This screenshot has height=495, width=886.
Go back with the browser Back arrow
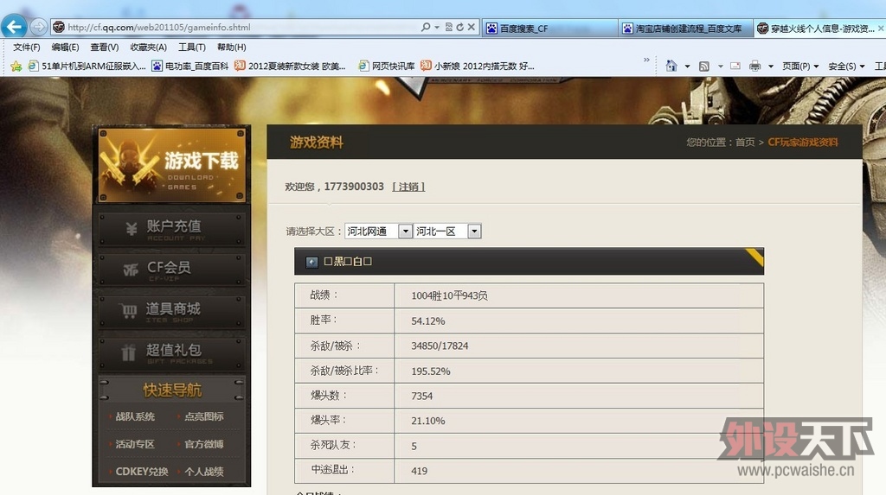pyautogui.click(x=14, y=26)
